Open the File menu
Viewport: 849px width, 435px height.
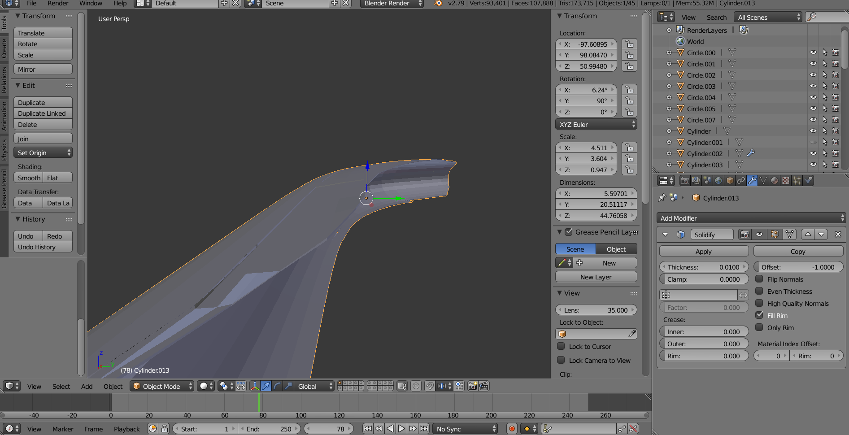[x=32, y=3]
